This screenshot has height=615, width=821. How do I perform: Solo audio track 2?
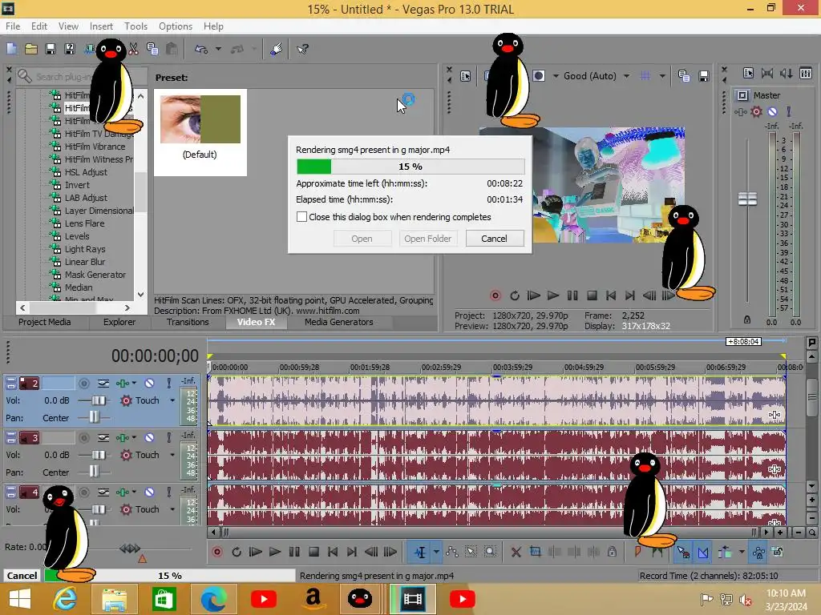(168, 384)
